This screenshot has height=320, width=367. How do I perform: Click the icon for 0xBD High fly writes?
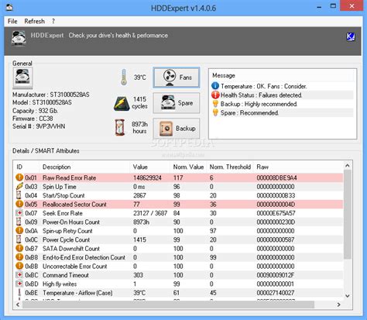(19, 284)
